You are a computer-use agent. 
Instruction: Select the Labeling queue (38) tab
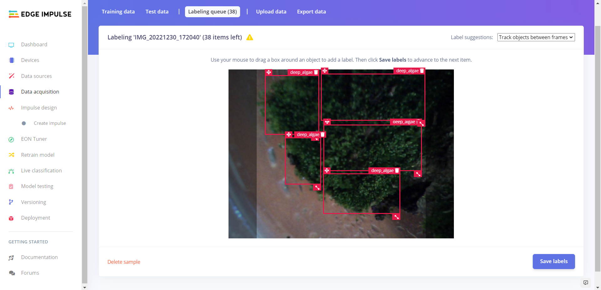point(213,12)
